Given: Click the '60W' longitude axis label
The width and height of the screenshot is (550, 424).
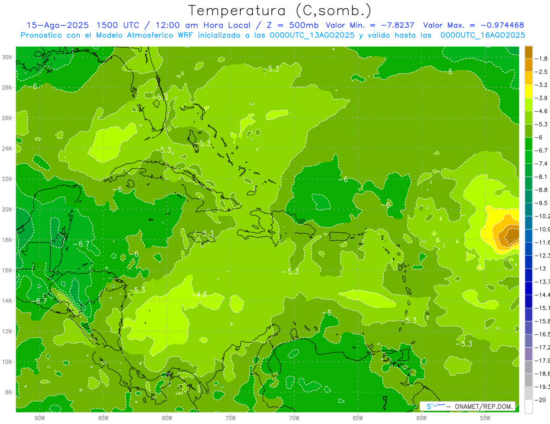Looking at the screenshot, I should point(422,418).
